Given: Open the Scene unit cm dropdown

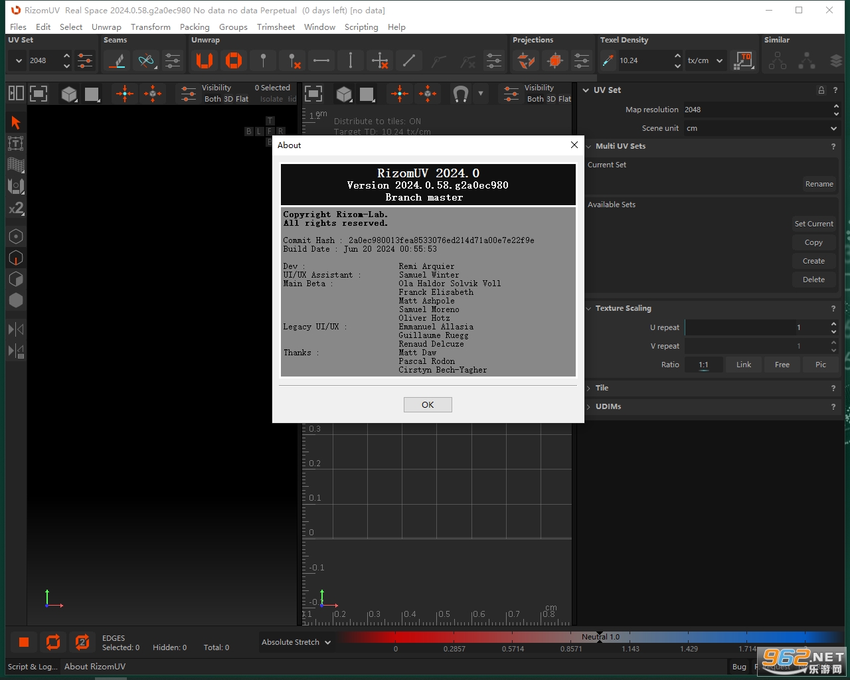Looking at the screenshot, I should coord(761,128).
